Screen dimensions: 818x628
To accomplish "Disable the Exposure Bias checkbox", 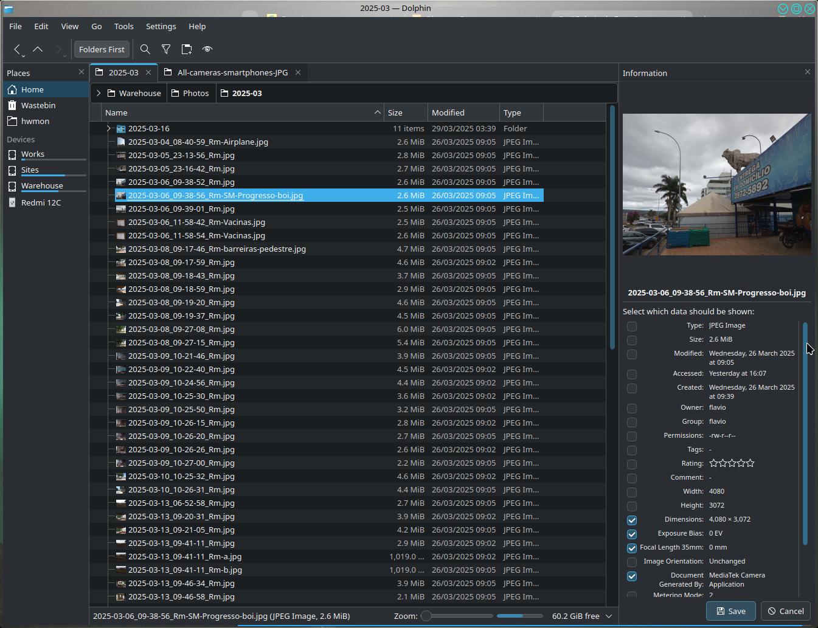I will (632, 534).
